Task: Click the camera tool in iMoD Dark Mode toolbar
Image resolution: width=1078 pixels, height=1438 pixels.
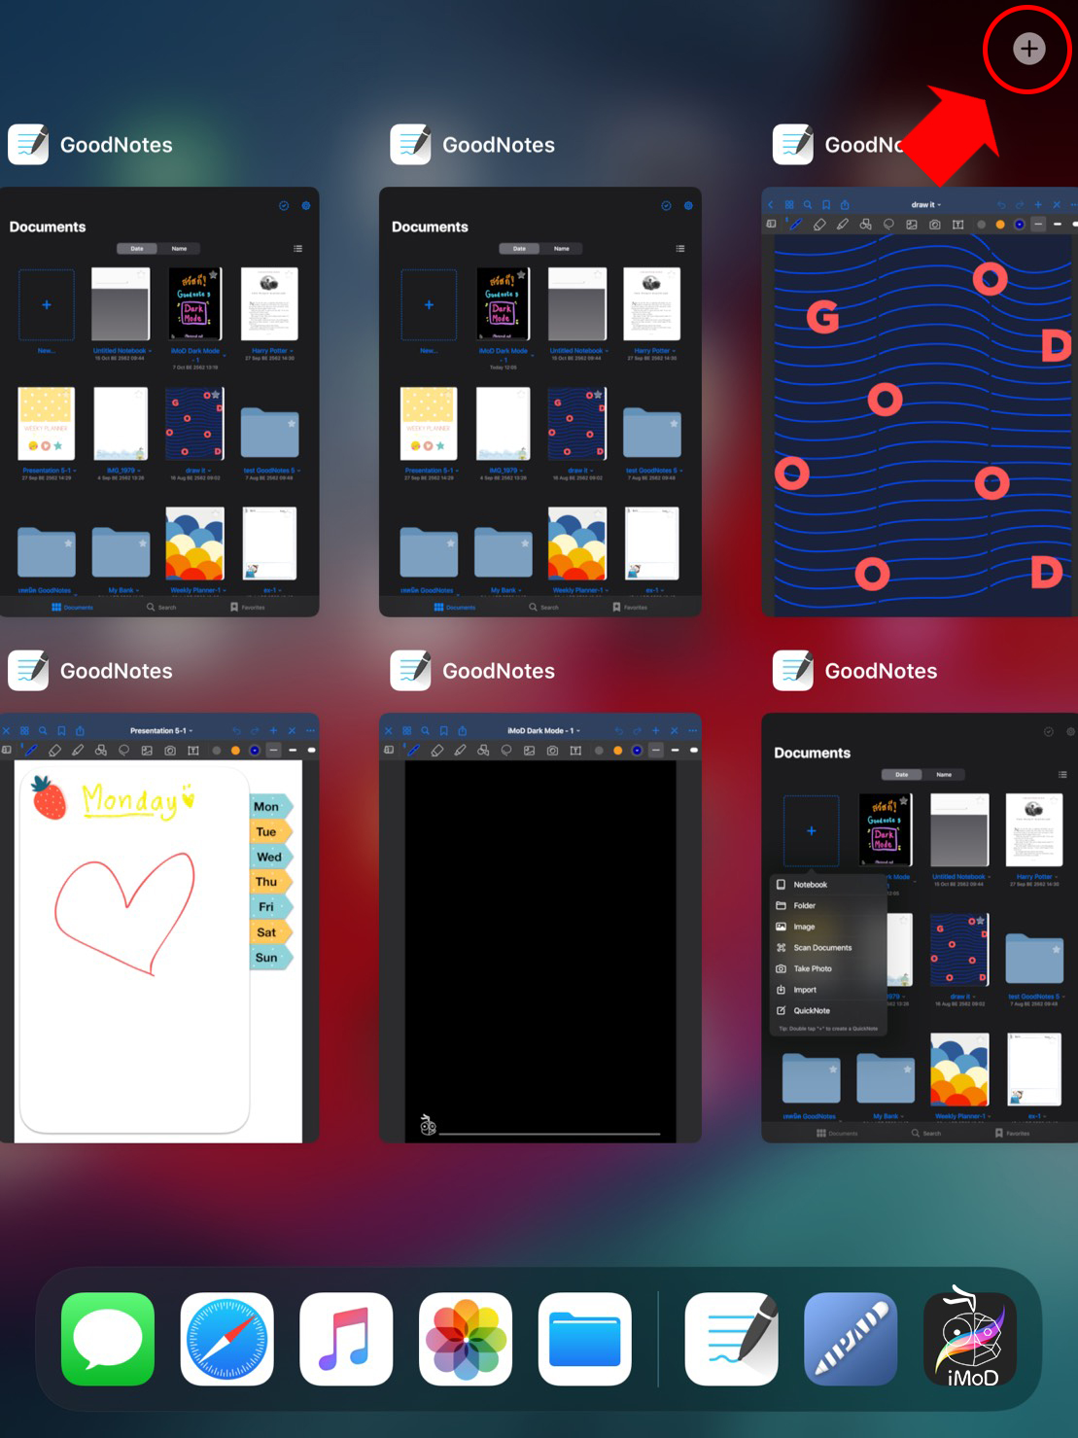Action: pyautogui.click(x=552, y=751)
